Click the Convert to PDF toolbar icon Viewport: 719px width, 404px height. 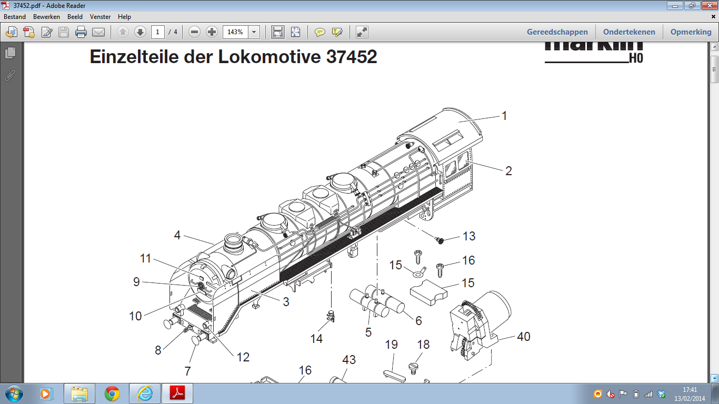point(29,32)
